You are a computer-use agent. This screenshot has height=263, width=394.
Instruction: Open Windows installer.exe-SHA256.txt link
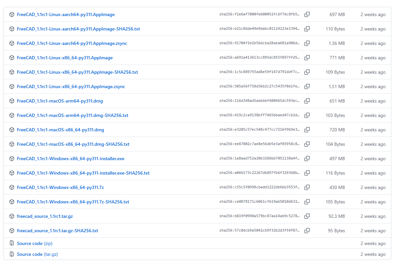tap(83, 173)
